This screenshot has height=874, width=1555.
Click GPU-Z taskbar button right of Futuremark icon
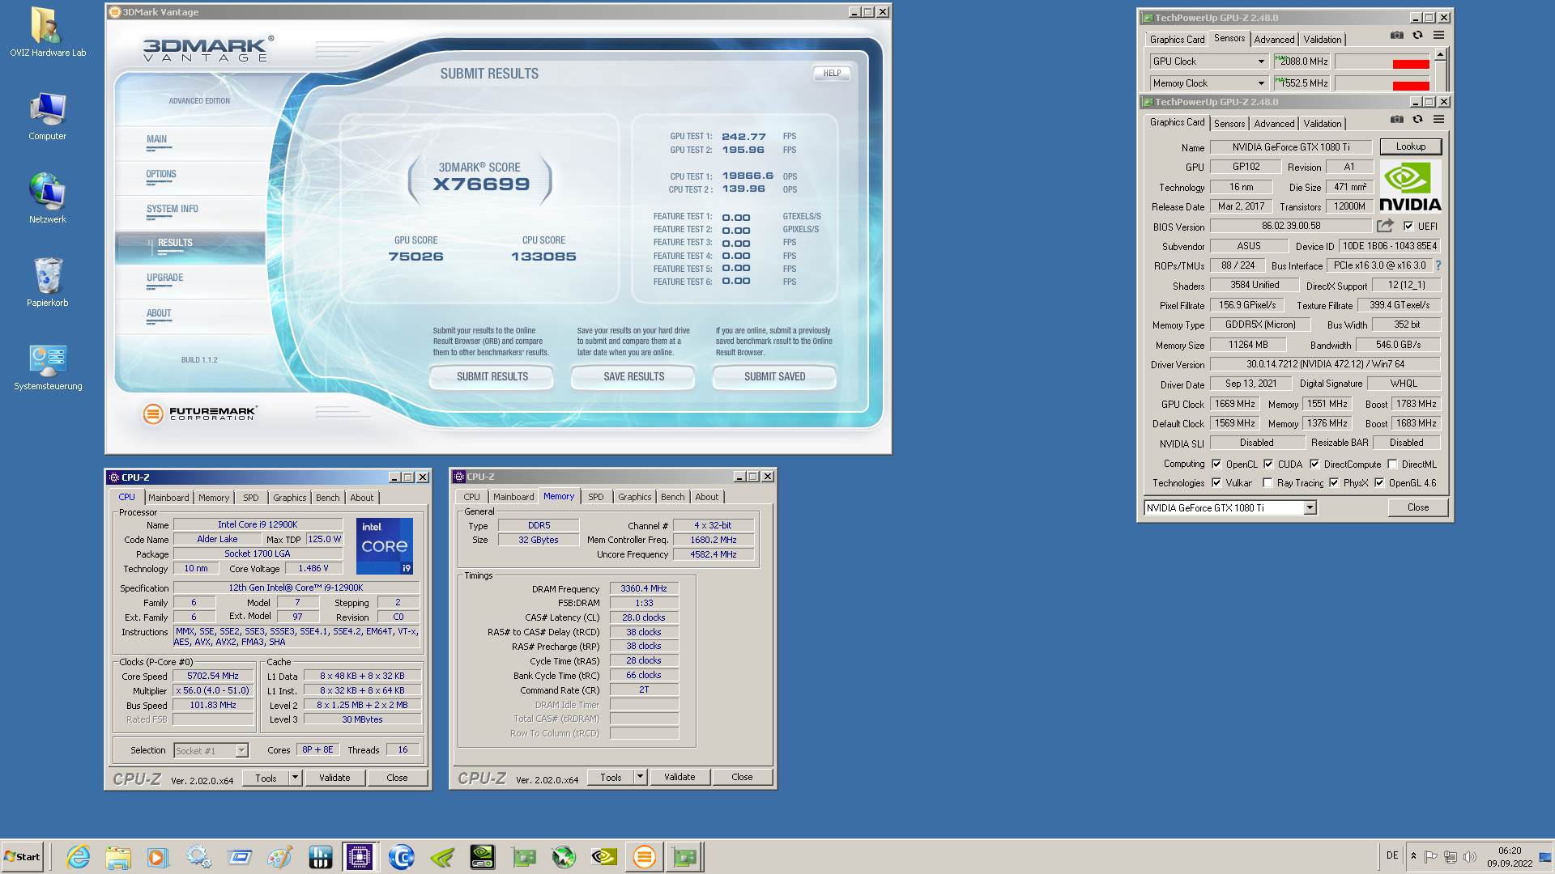point(685,857)
